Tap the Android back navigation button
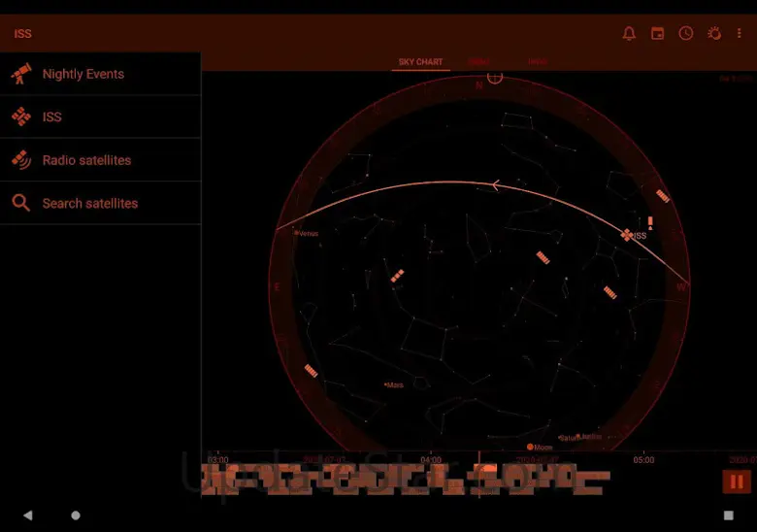 pyautogui.click(x=28, y=515)
